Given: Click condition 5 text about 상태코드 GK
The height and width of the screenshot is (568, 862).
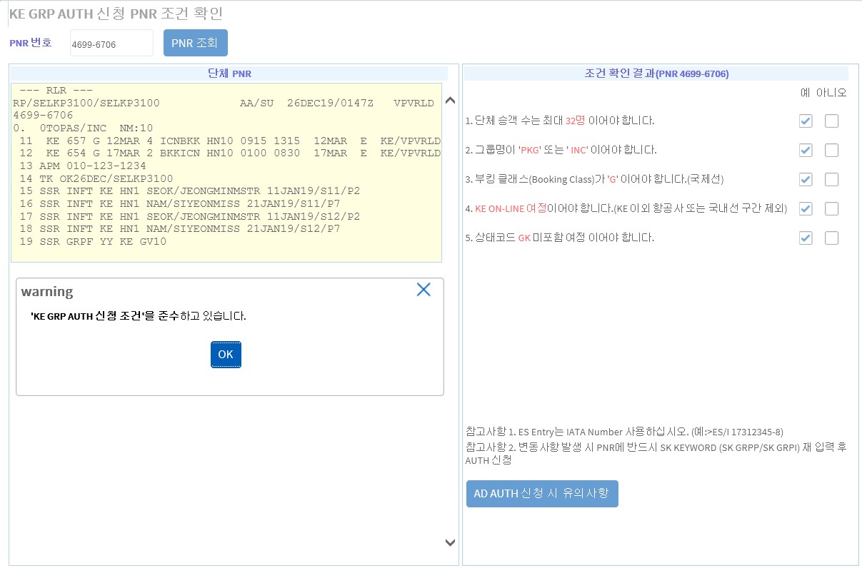Looking at the screenshot, I should point(559,238).
